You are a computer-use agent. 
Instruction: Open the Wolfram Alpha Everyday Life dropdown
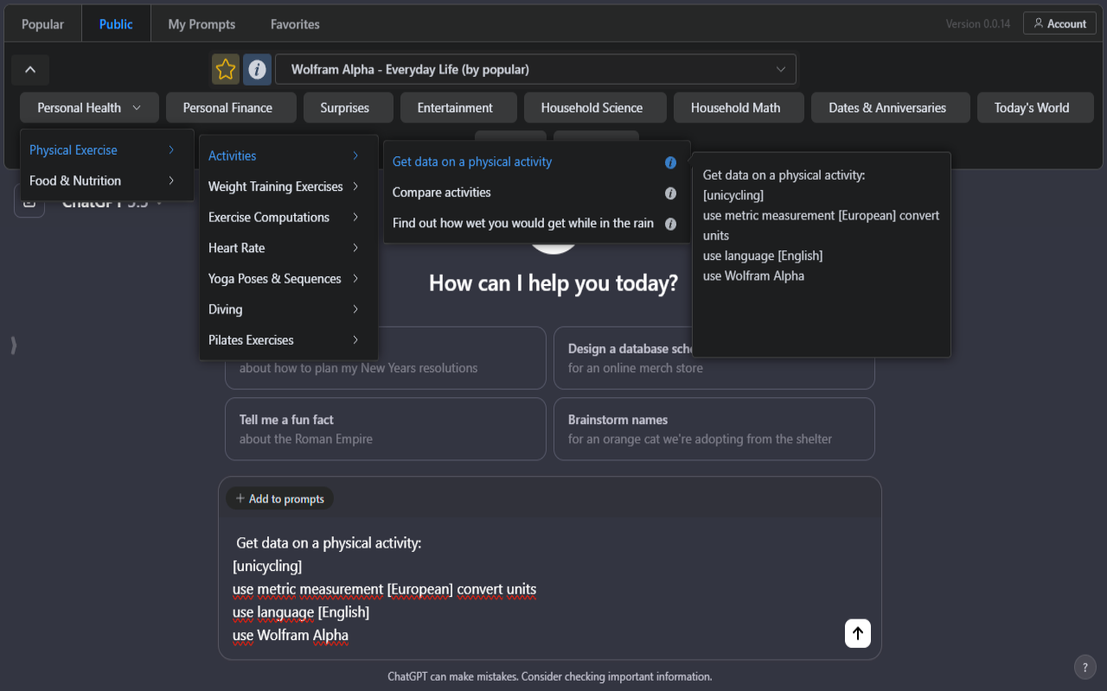(x=535, y=69)
